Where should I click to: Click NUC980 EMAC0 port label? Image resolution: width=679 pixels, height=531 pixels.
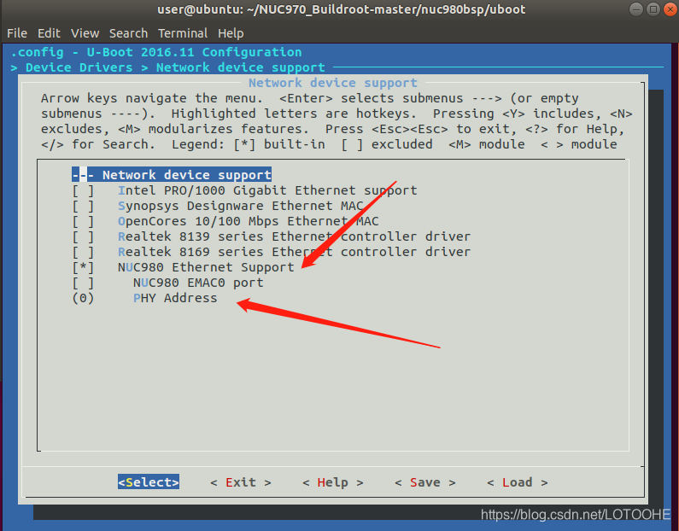pyautogui.click(x=198, y=283)
